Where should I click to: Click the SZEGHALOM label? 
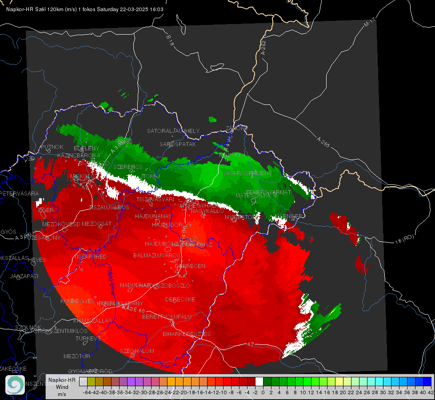tap(137, 351)
